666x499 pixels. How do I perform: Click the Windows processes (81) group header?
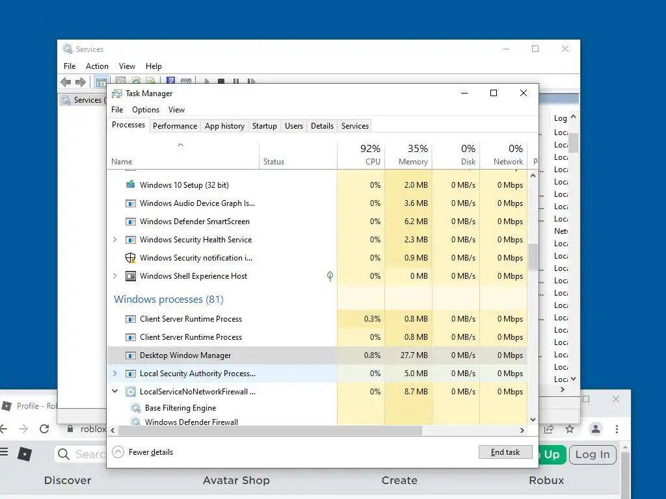coord(168,299)
